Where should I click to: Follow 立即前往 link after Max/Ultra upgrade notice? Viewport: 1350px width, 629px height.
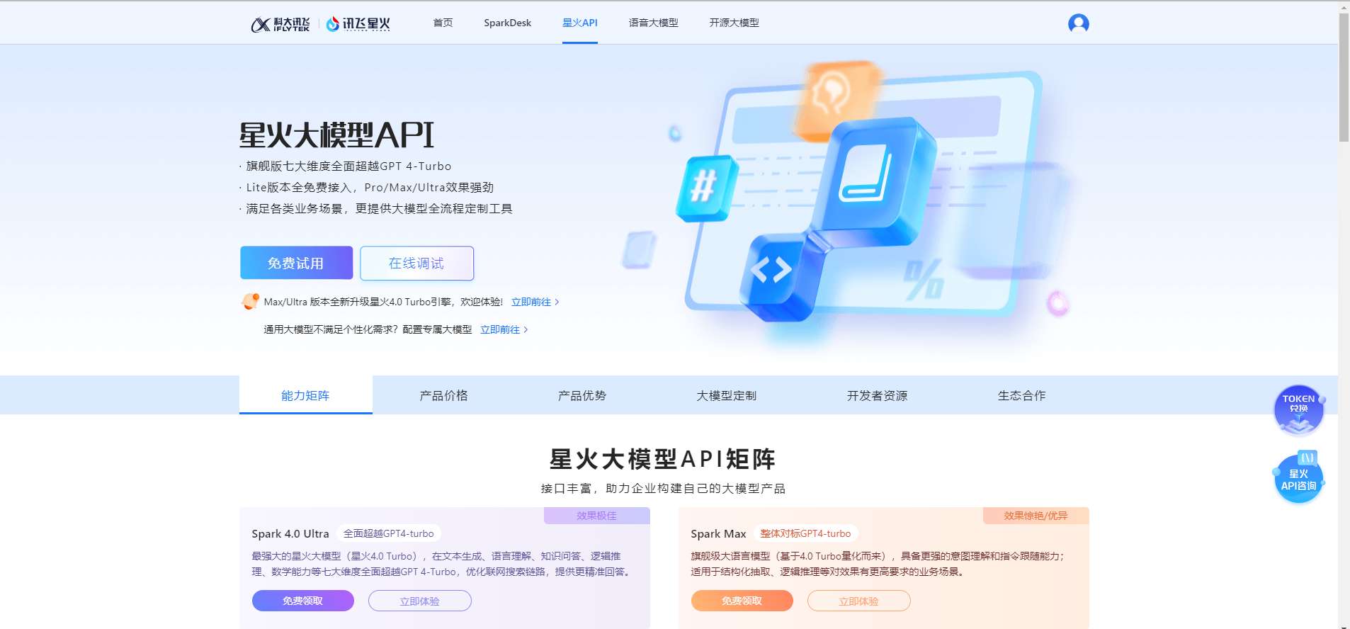pyautogui.click(x=535, y=302)
